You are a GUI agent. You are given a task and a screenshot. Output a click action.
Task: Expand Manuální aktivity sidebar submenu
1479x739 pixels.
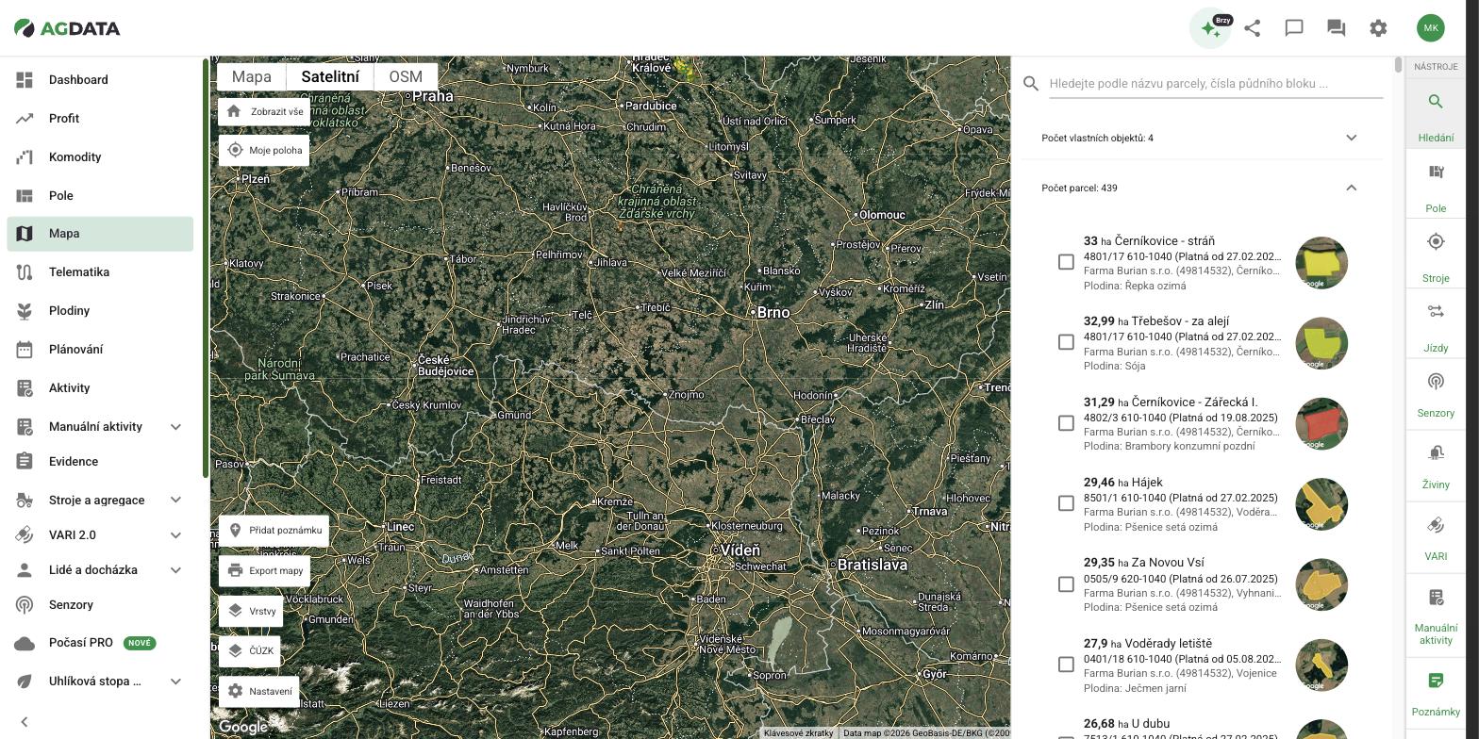click(x=175, y=427)
